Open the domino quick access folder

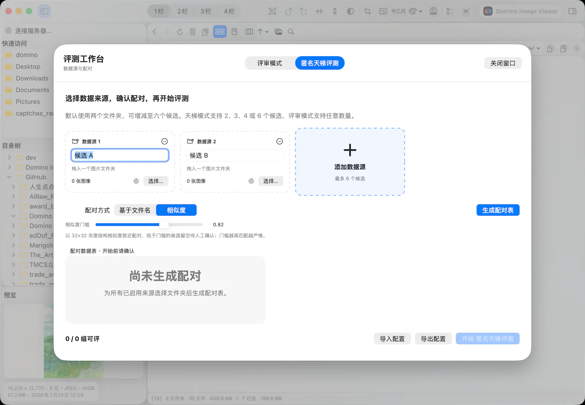click(x=27, y=55)
